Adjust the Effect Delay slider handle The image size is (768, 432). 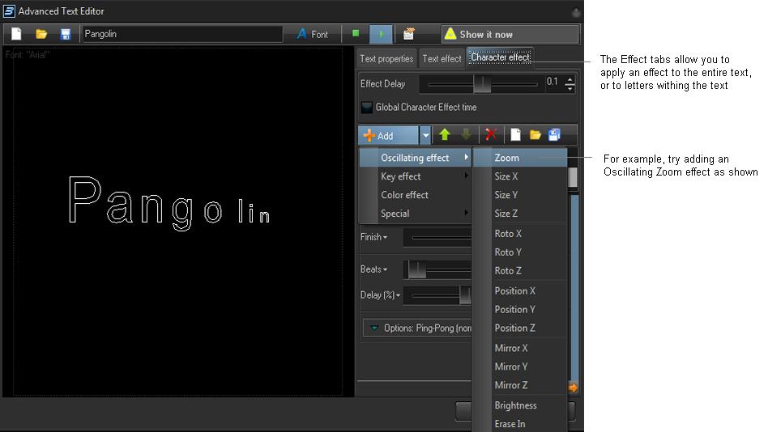(482, 83)
